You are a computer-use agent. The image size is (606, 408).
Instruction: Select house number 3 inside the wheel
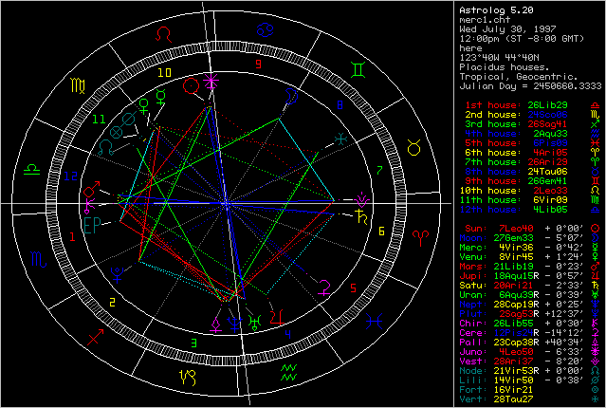[194, 343]
